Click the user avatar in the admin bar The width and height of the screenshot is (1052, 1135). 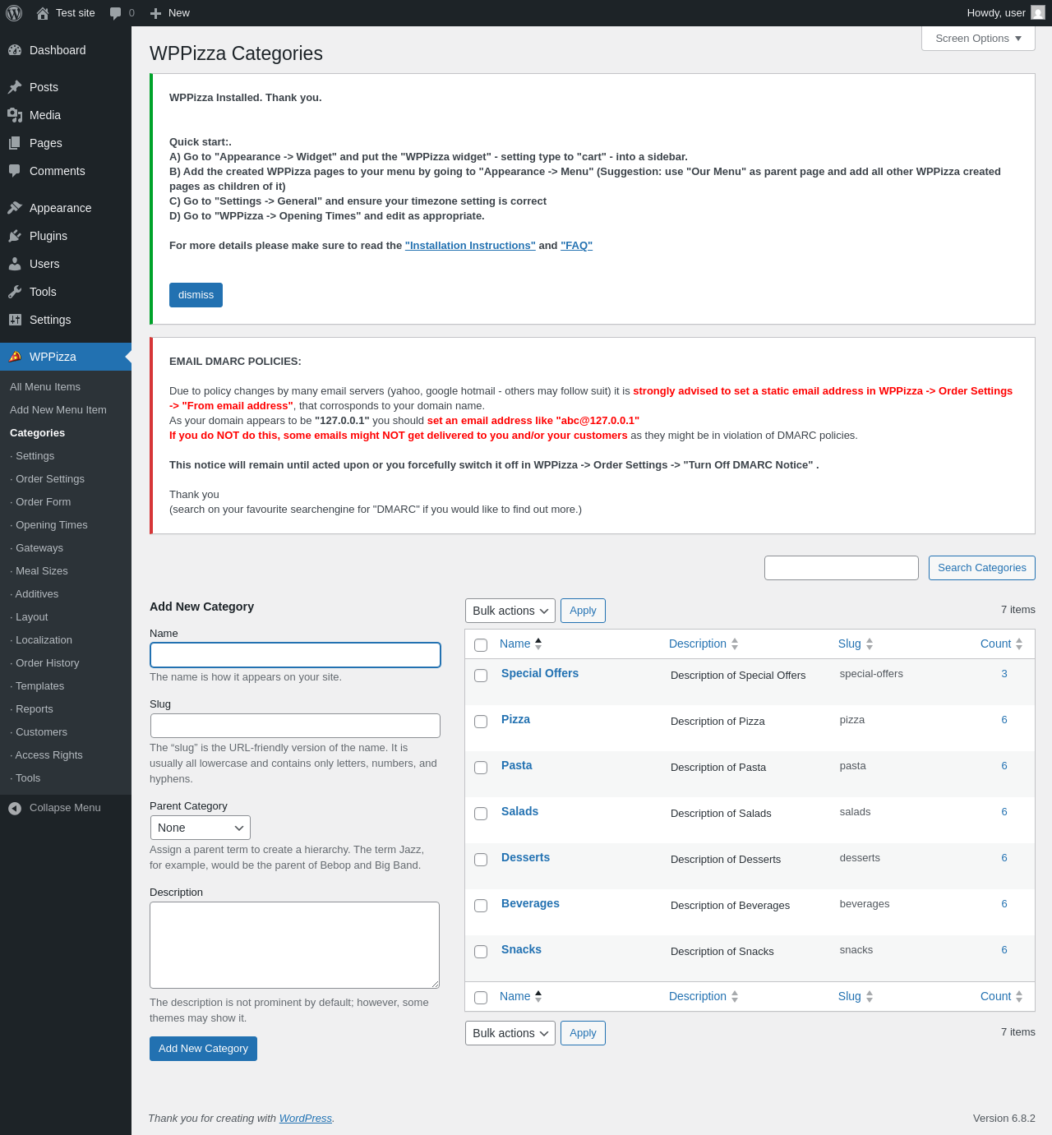(1038, 13)
